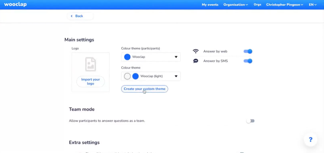324x153 pixels.
Task: Click the Extra settings heading
Action: point(84,143)
